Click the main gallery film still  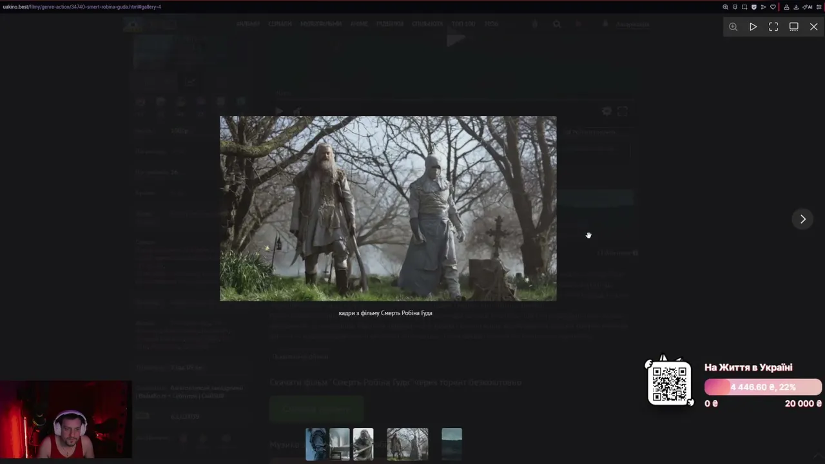tap(388, 208)
